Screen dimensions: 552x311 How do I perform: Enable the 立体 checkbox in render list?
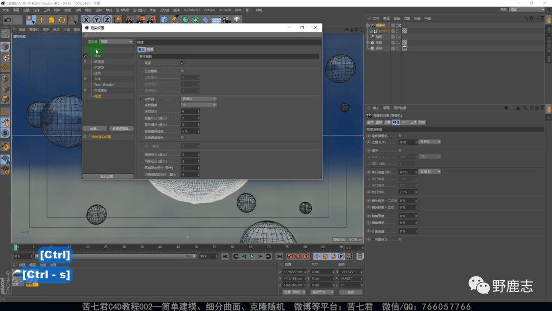85,79
